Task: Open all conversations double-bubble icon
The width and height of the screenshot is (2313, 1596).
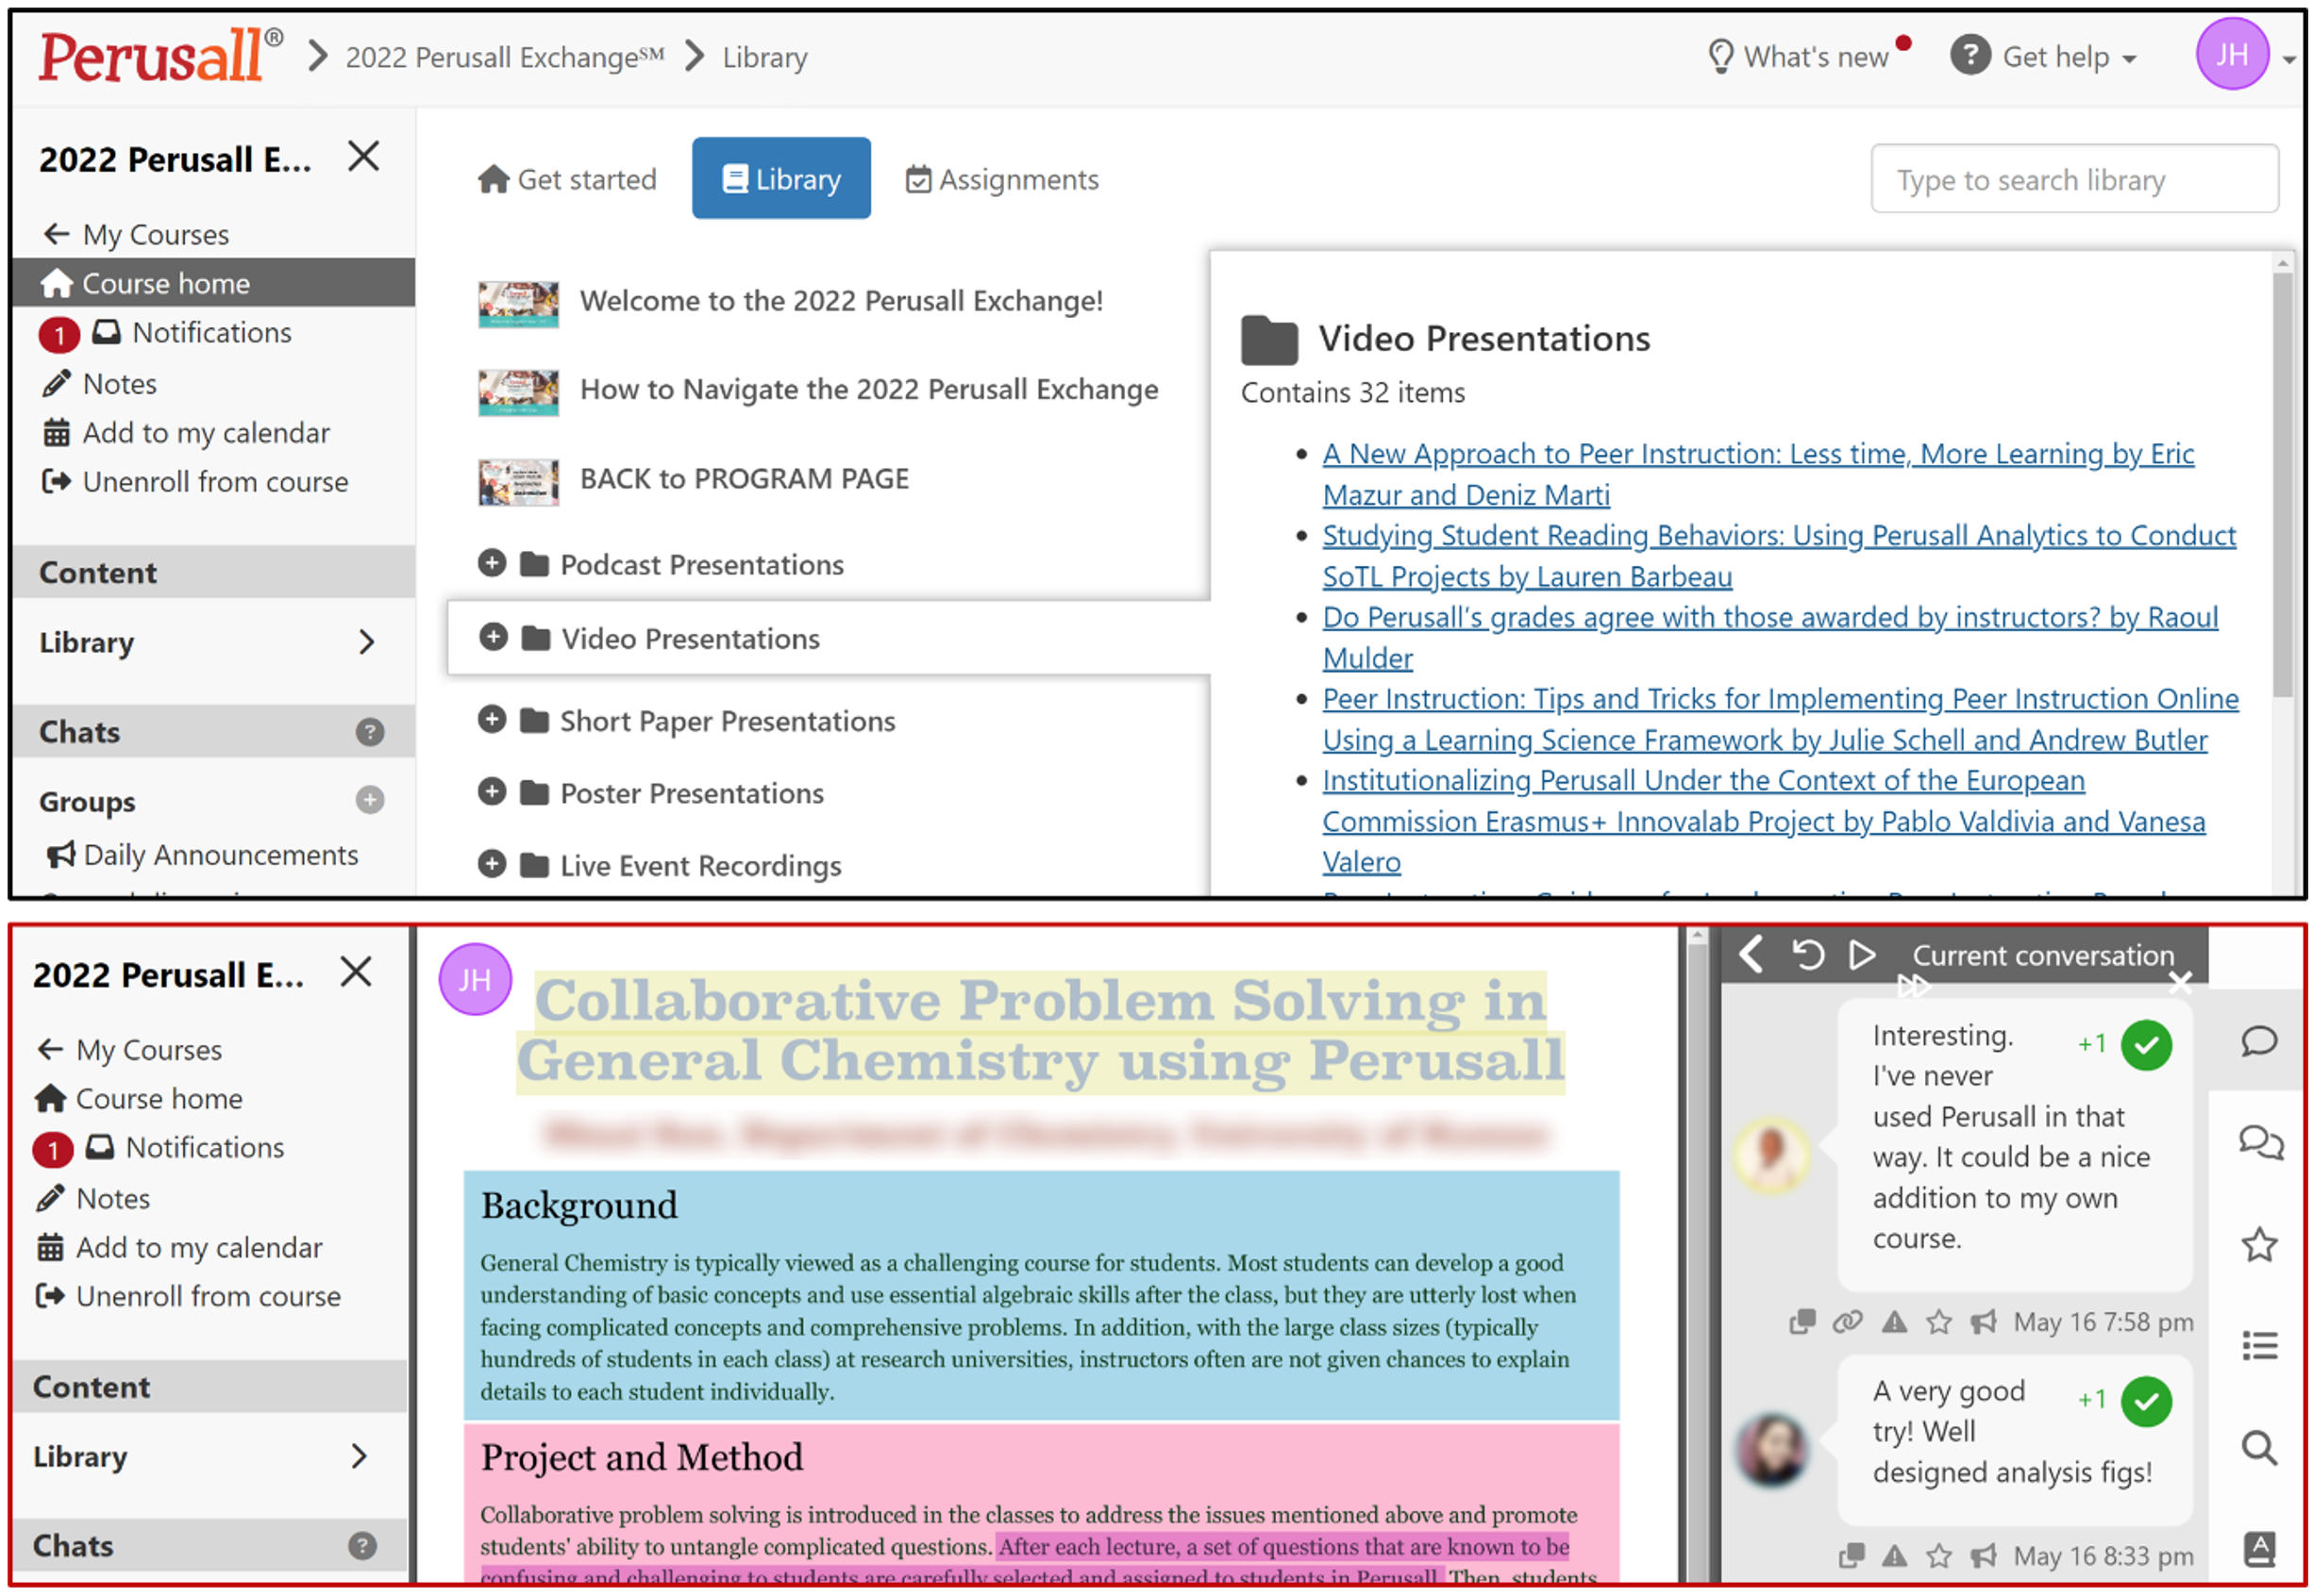Action: coord(2260,1141)
